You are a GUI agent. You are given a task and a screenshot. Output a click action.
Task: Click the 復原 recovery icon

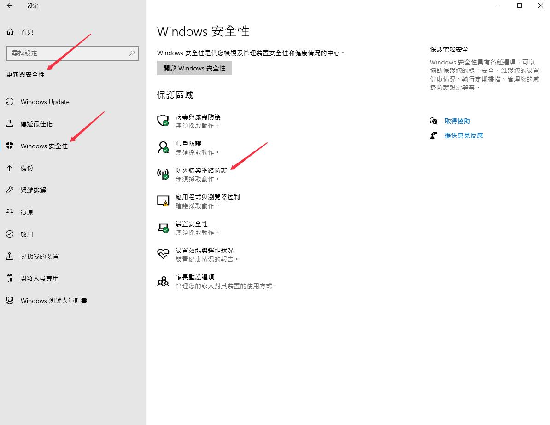tap(10, 212)
